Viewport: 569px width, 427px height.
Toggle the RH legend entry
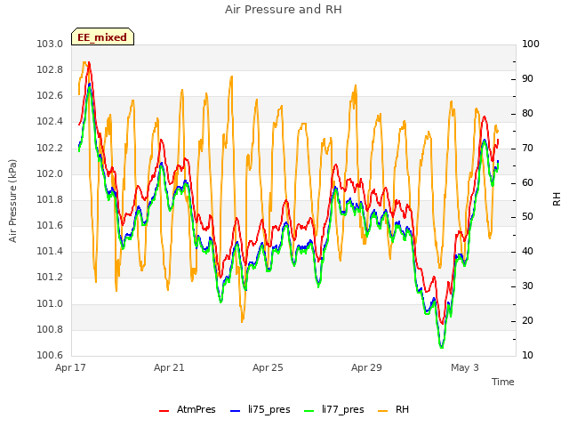tap(393, 409)
